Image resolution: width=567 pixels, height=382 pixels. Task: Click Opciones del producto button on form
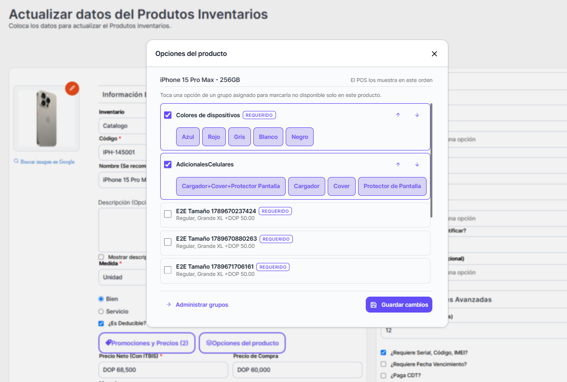pos(242,343)
